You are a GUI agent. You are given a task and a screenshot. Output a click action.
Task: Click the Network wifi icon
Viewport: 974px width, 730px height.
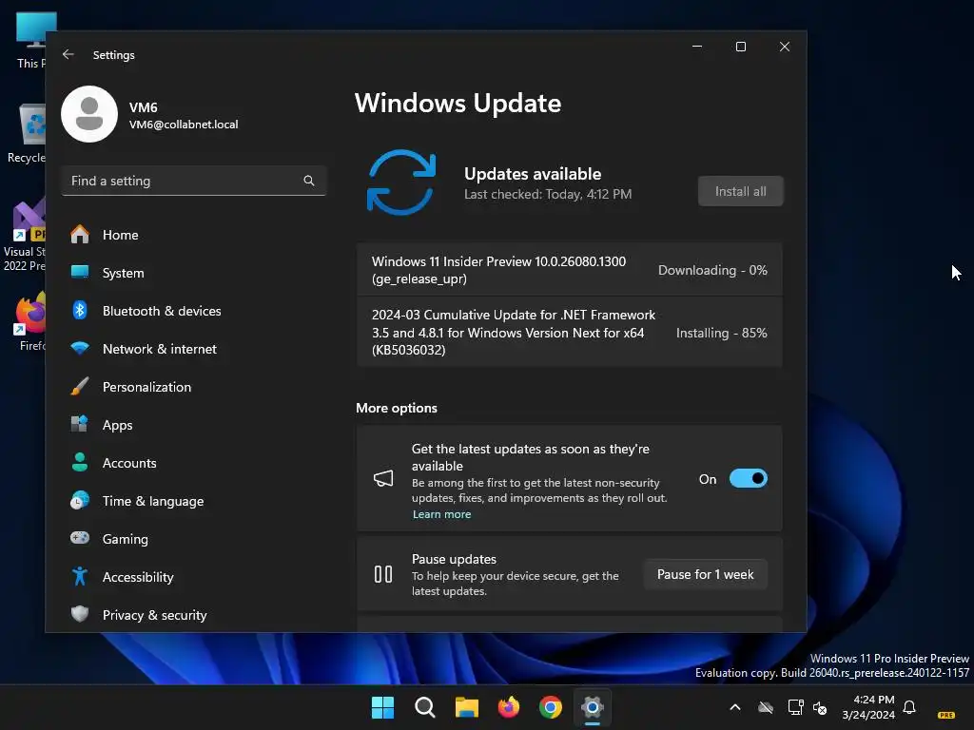(x=80, y=348)
